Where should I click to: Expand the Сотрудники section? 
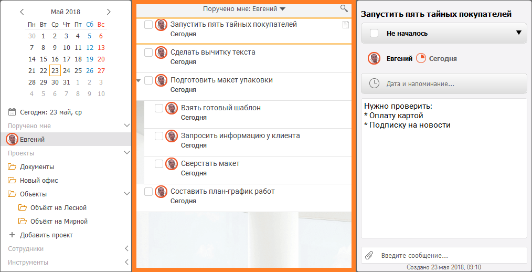coord(127,248)
